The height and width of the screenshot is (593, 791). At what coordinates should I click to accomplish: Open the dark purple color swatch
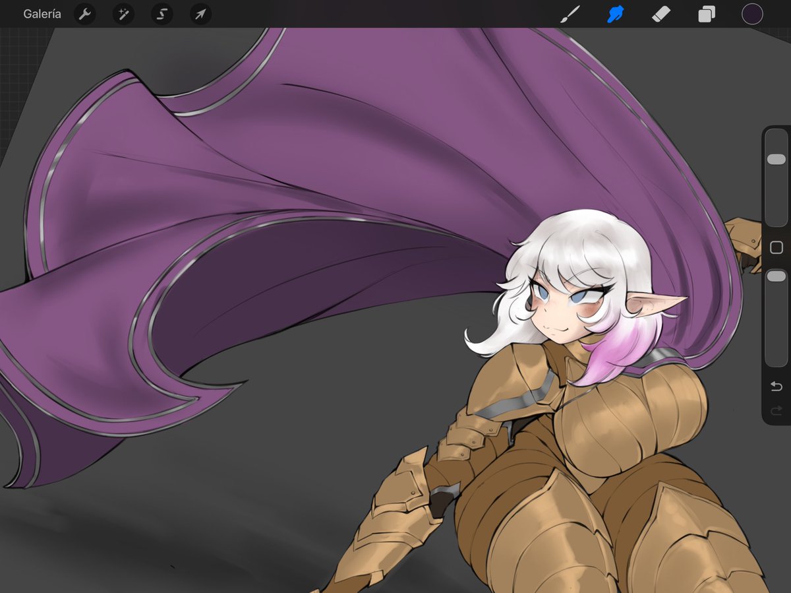point(752,14)
